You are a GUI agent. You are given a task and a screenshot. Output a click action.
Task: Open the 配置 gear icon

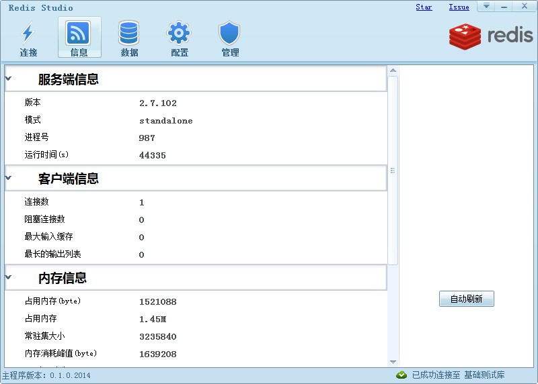179,38
